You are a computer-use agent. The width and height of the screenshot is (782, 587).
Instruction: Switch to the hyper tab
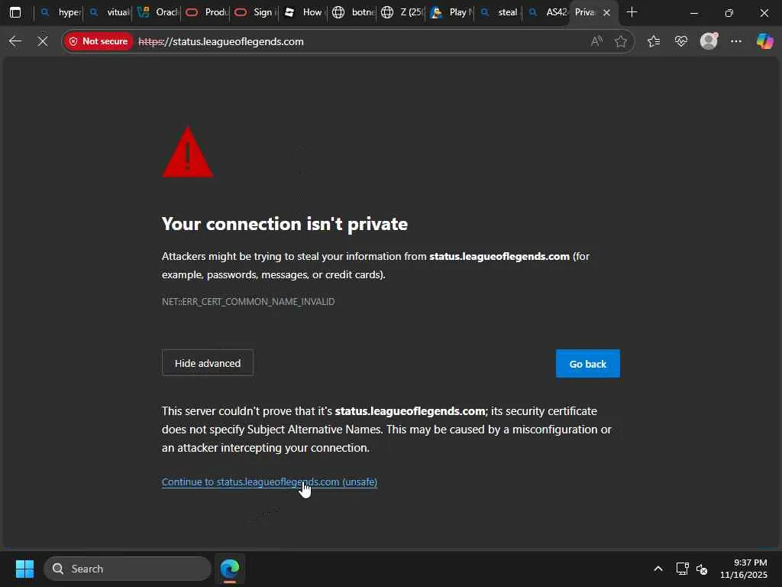pos(60,12)
